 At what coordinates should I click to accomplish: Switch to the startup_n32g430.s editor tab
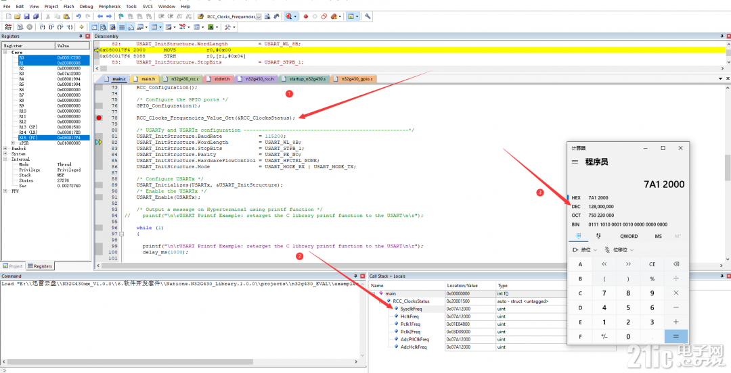305,79
